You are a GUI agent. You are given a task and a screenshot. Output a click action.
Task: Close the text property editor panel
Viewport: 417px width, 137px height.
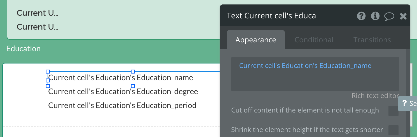coord(403,16)
